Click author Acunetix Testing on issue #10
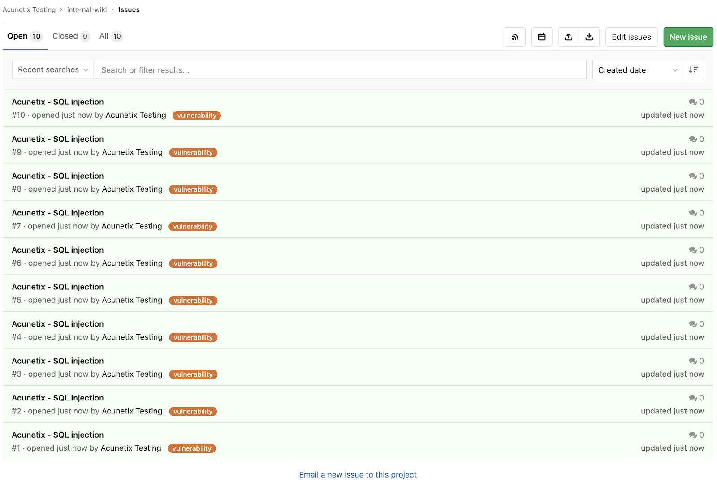717x482 pixels. point(136,115)
